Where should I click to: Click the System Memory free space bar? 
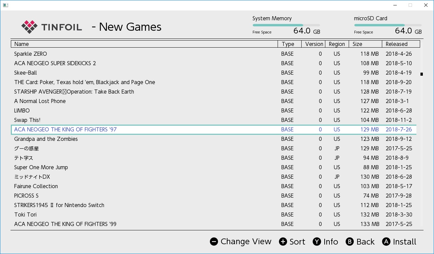click(286, 25)
